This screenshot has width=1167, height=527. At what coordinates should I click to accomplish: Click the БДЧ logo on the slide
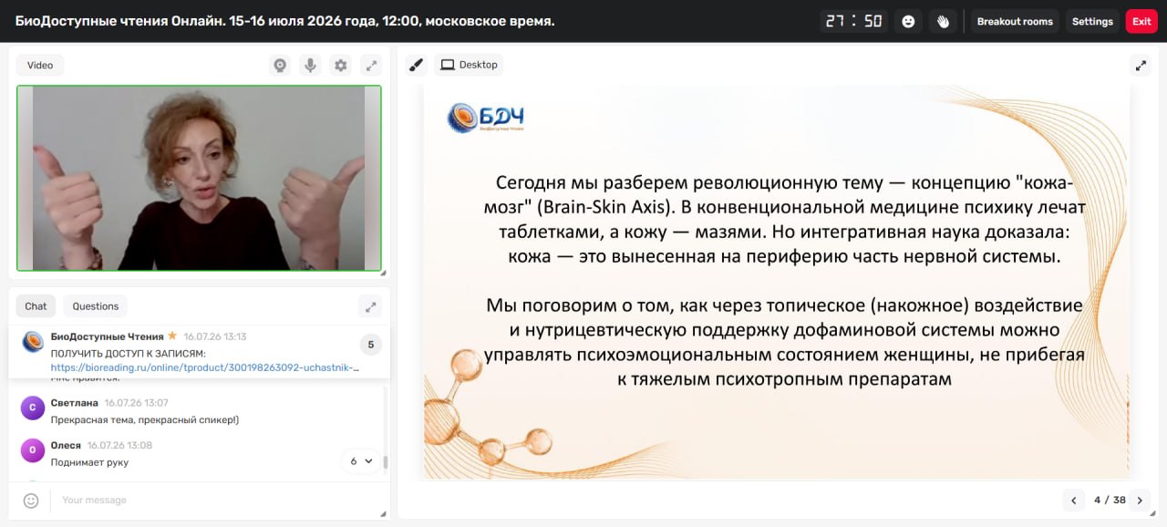point(485,118)
